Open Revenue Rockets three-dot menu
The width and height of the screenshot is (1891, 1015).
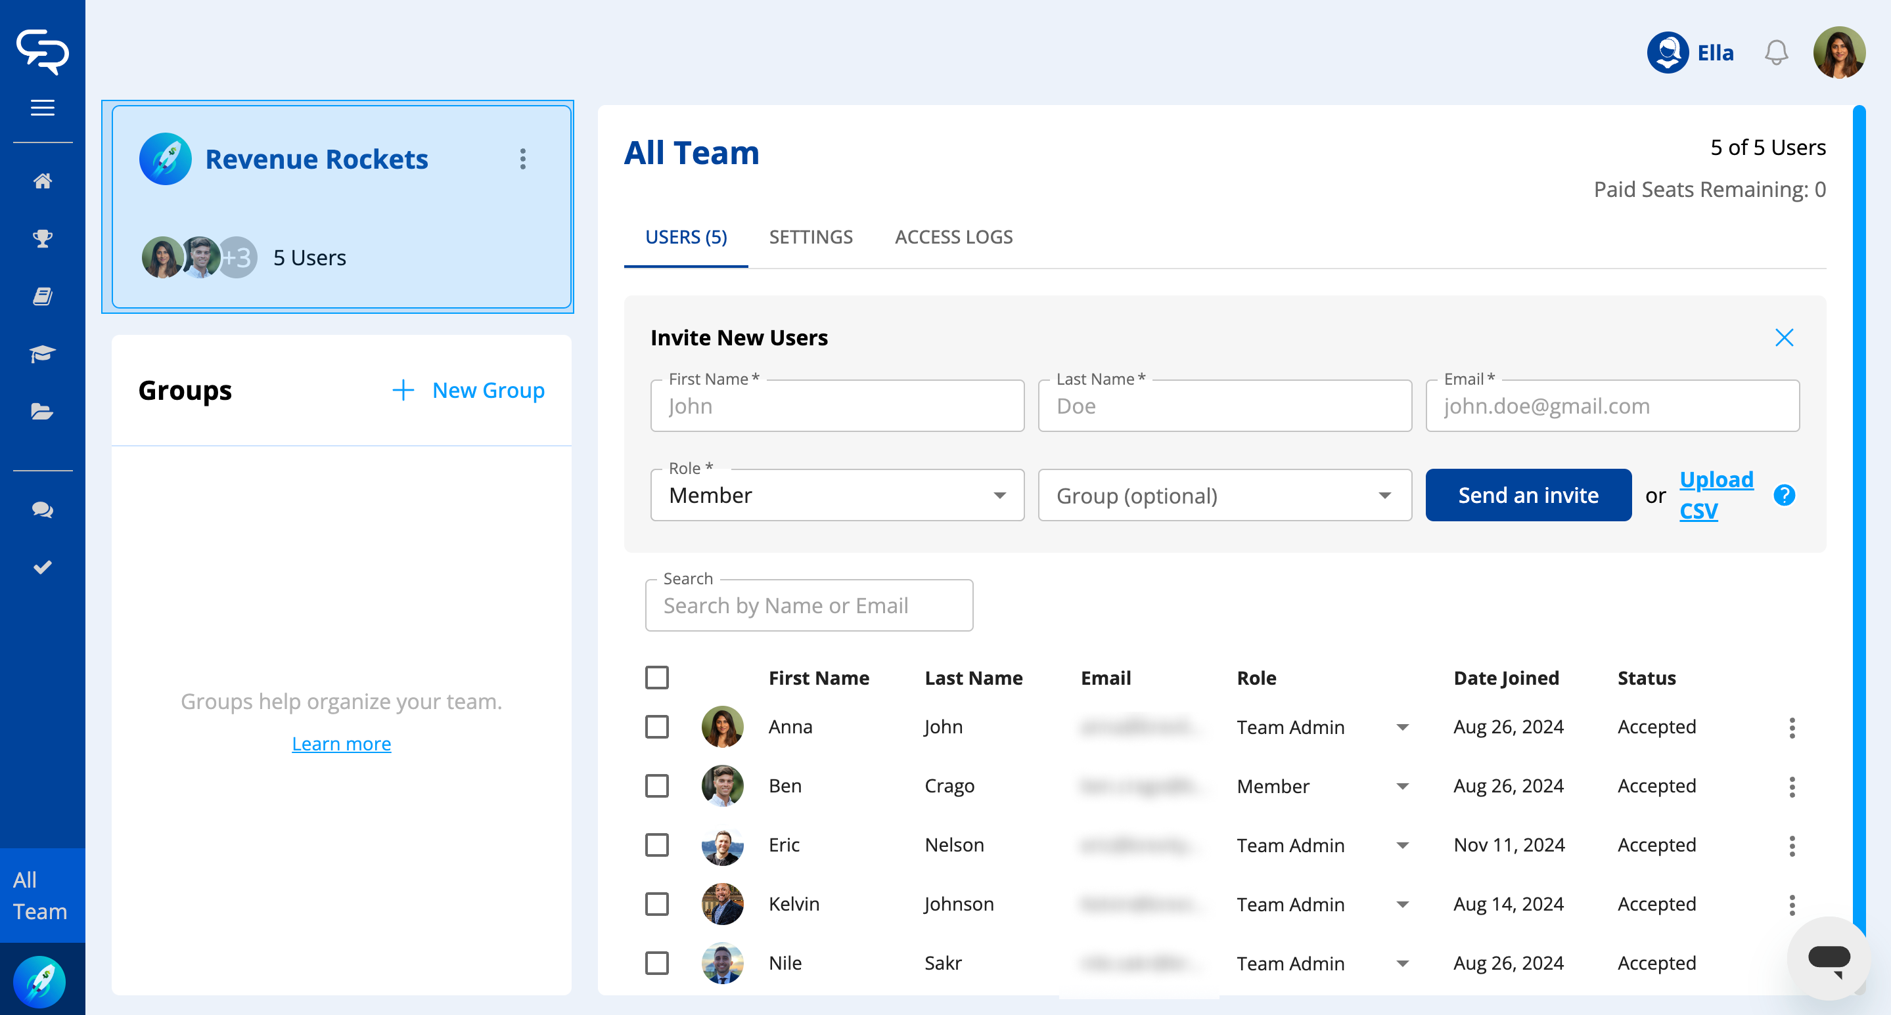coord(522,159)
